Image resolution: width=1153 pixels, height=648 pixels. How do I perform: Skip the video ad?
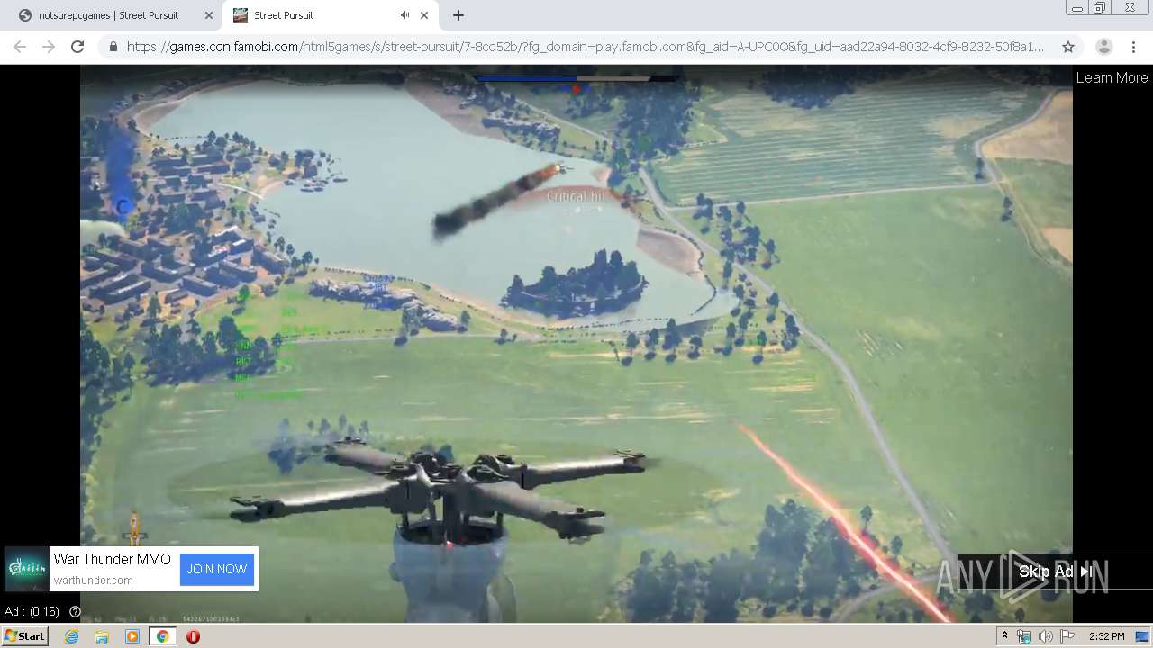[x=1055, y=571]
